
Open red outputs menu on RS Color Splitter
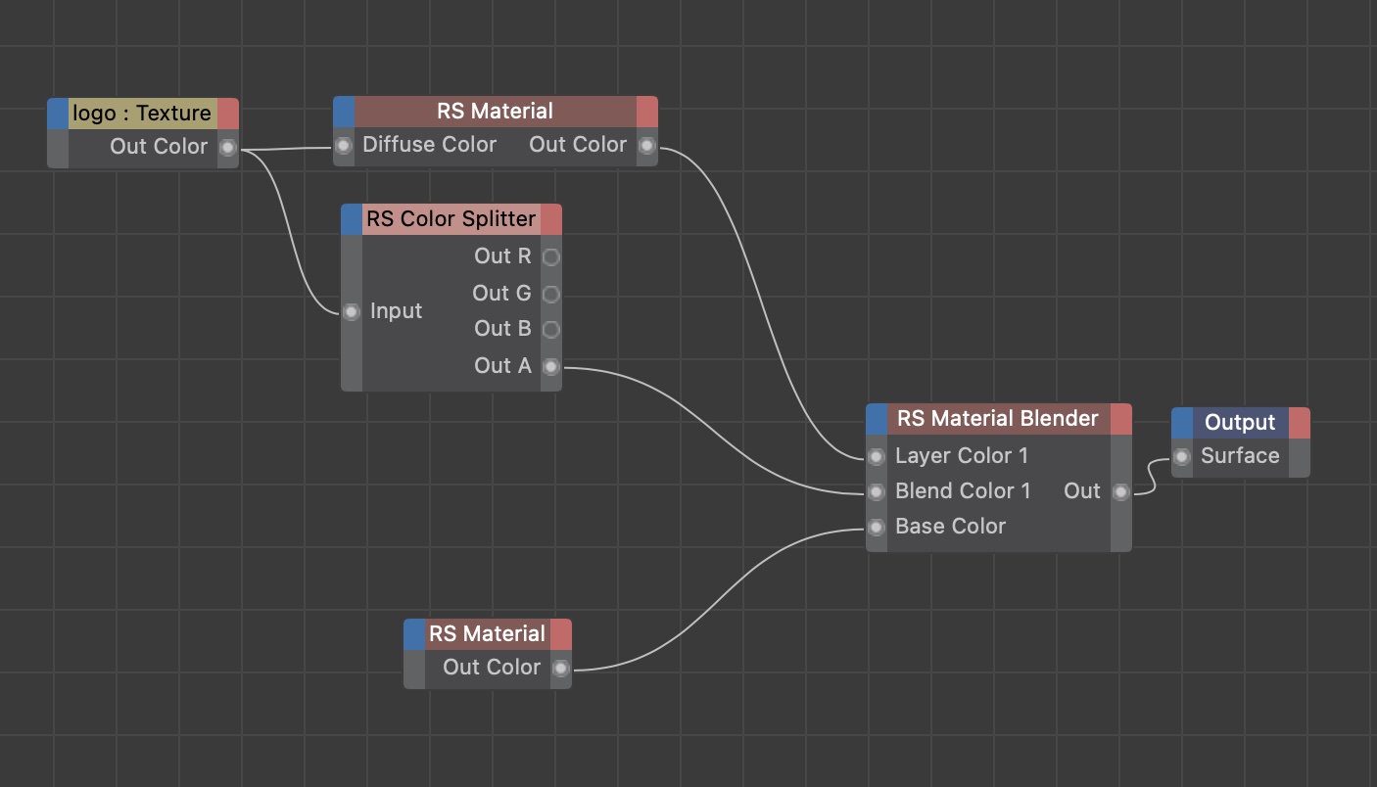(551, 219)
